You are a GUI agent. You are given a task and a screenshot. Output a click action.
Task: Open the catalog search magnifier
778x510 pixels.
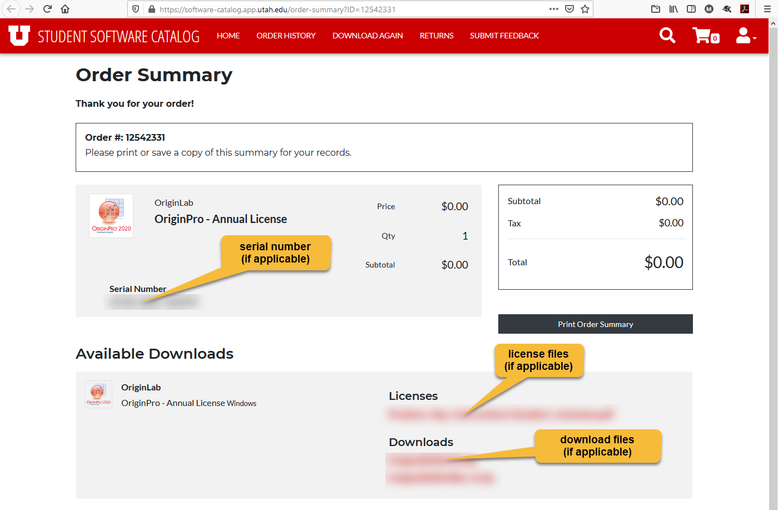point(667,36)
